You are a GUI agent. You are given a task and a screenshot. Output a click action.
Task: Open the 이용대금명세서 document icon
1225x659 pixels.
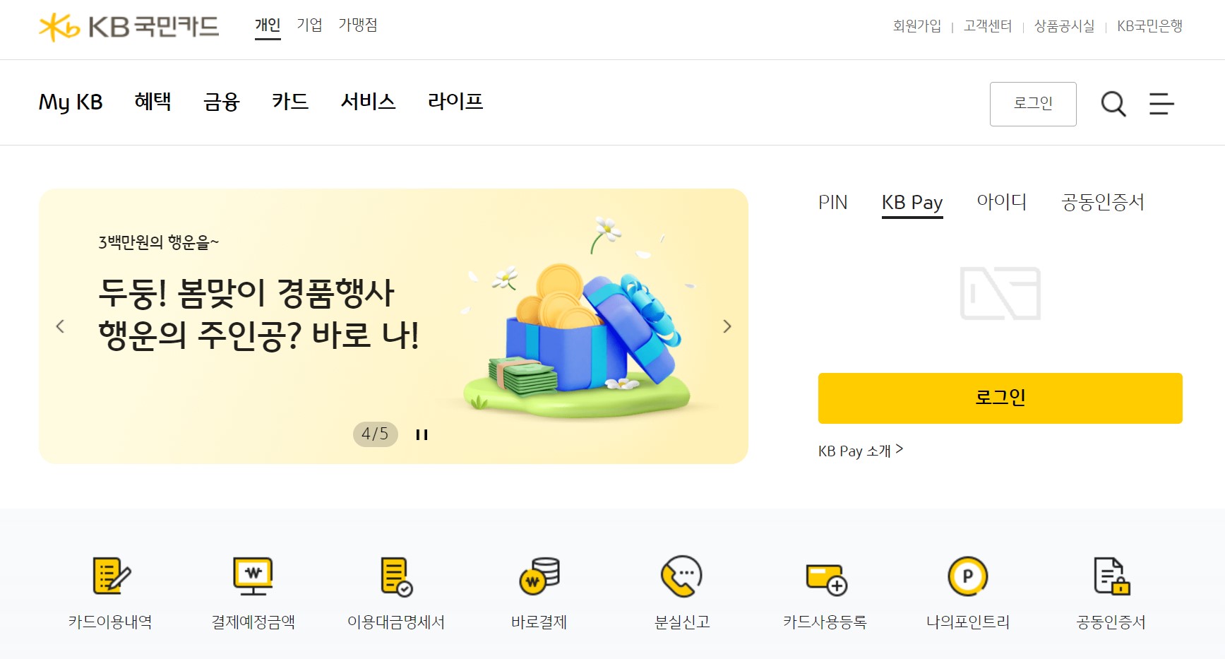point(396,576)
